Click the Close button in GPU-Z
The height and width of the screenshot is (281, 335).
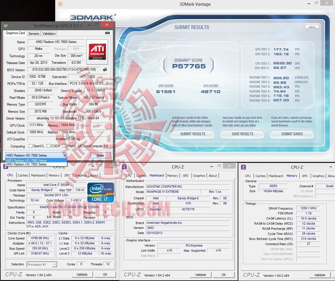point(100,155)
